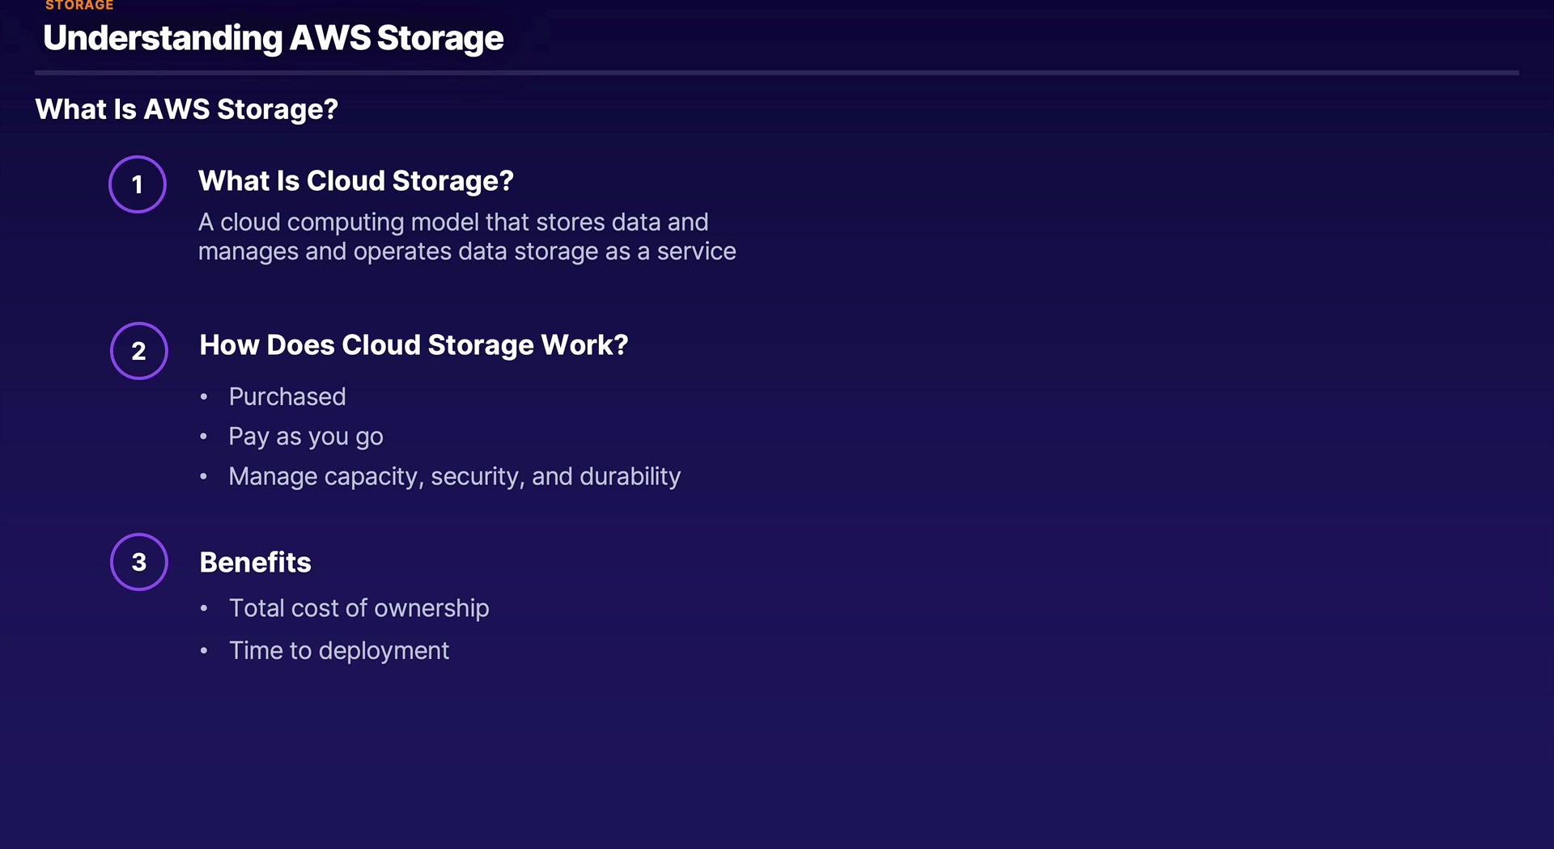The image size is (1554, 849).
Task: Click the cloud computing model description text
Action: pyautogui.click(x=467, y=237)
